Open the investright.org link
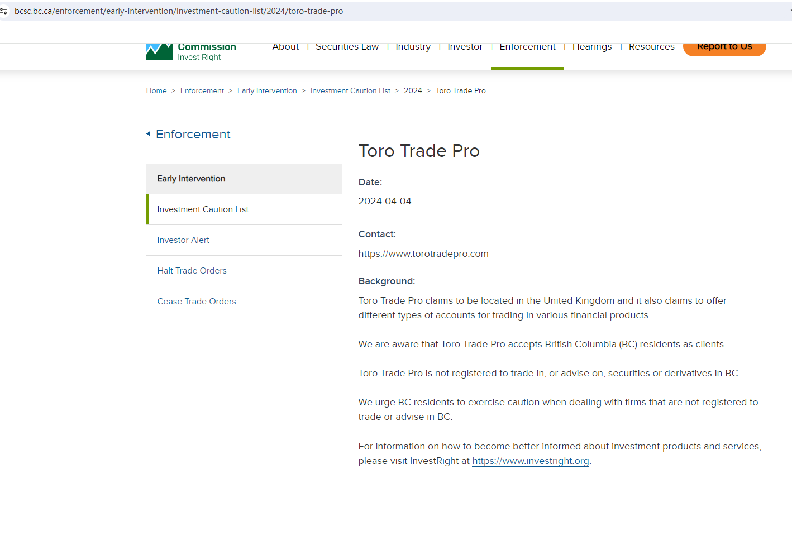Viewport: 792px width, 550px height. [x=531, y=461]
